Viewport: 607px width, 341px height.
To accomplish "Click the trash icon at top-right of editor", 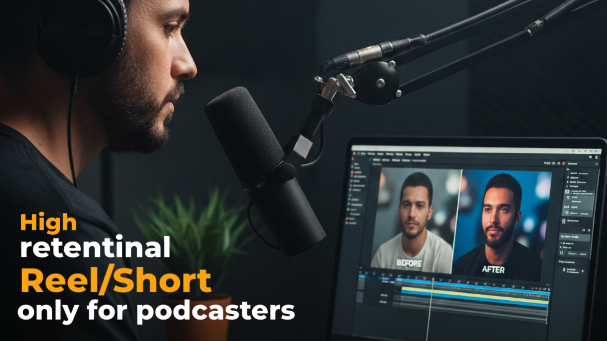I will (x=597, y=157).
